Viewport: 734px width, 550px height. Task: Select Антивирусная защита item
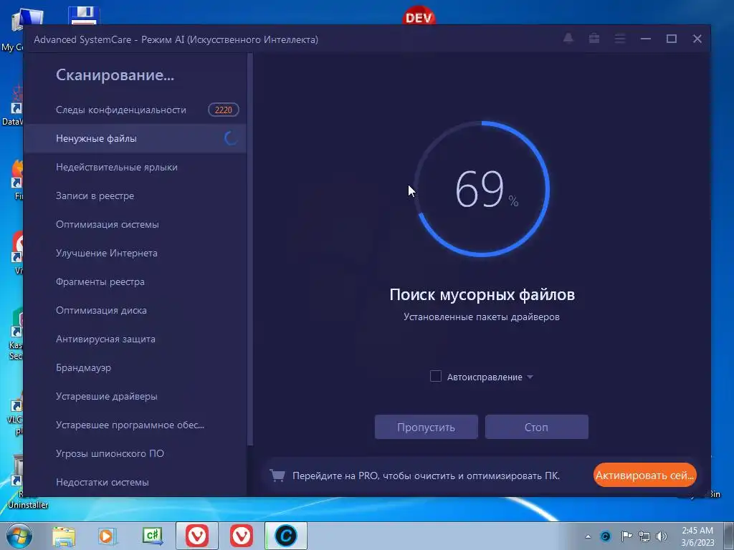135,339
